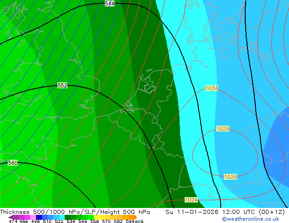This screenshot has height=223, width=289.
Task: Click the legend value 510
Action: click(47, 221)
